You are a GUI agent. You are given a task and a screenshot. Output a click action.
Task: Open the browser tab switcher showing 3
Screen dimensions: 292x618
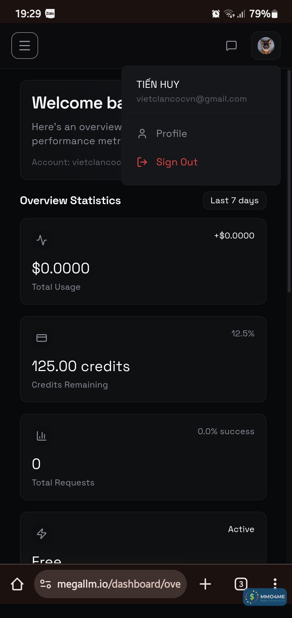point(241,584)
